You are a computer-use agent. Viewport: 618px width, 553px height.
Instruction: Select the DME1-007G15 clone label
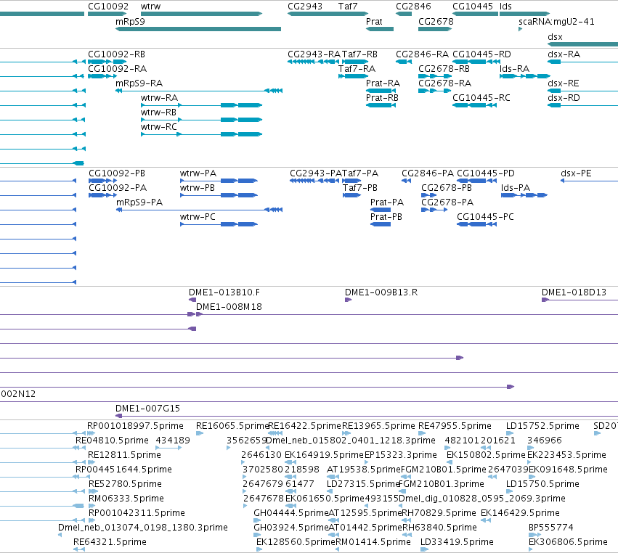147,409
